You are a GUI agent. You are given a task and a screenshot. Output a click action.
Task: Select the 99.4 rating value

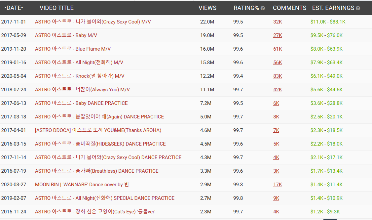[x=238, y=76]
